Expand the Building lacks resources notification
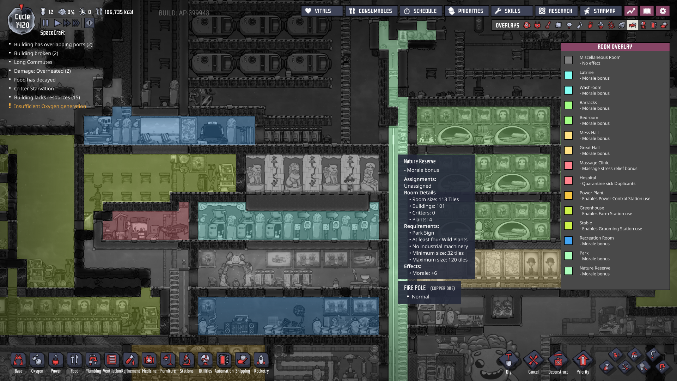This screenshot has width=677, height=381. [47, 97]
